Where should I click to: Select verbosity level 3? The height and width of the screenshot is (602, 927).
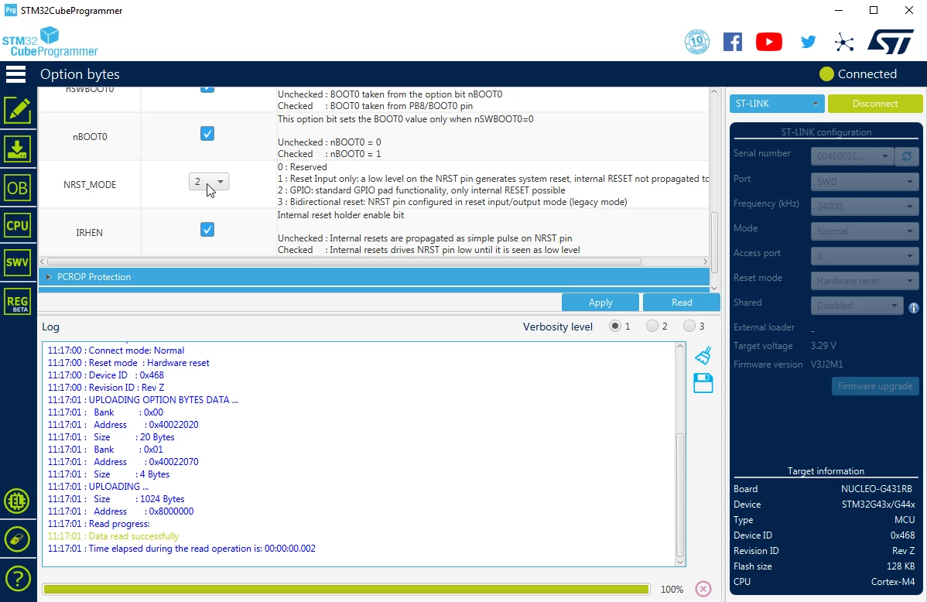[689, 326]
